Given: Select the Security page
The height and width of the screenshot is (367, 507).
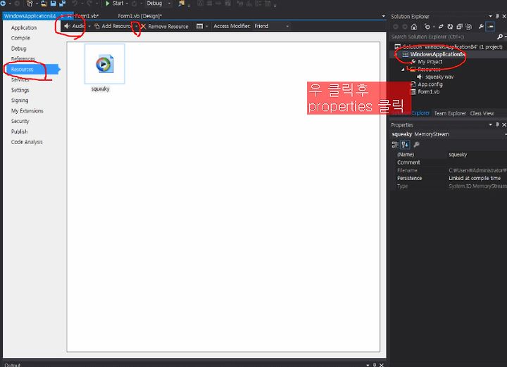Looking at the screenshot, I should click(20, 121).
